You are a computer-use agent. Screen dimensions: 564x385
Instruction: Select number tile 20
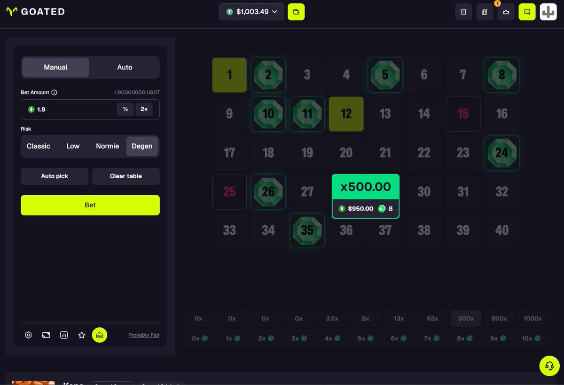346,153
